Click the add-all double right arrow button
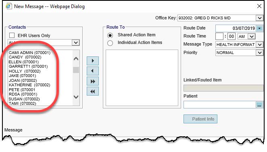 click(x=93, y=81)
